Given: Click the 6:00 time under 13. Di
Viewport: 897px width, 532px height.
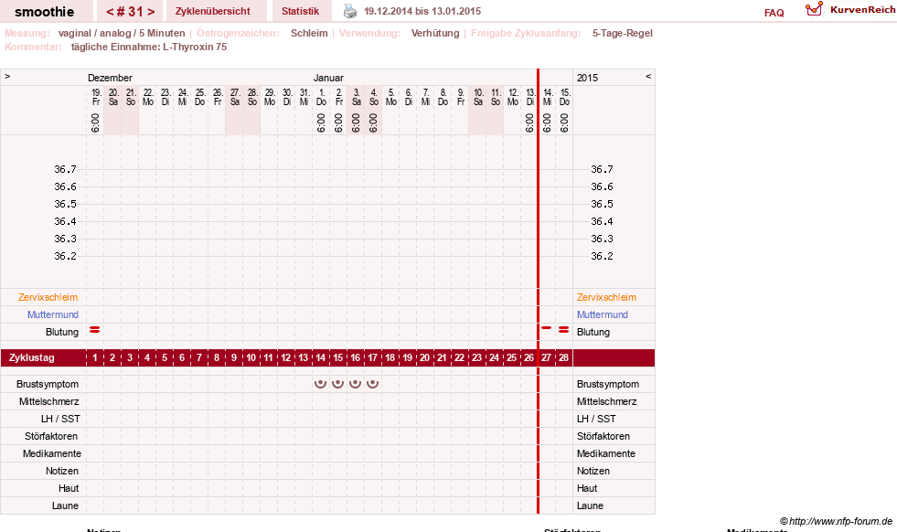Looking at the screenshot, I should click(529, 122).
